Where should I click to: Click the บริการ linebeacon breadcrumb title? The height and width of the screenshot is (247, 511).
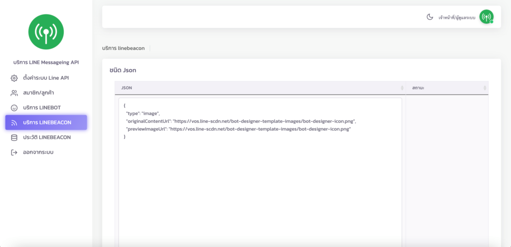point(123,48)
